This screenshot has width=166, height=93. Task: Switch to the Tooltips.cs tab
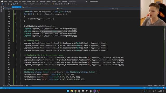click(5, 7)
